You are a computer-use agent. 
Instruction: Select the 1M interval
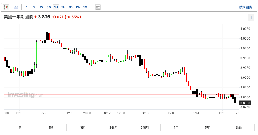point(85,7)
